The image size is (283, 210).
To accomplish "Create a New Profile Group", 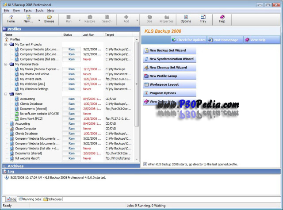I will pos(170,76).
